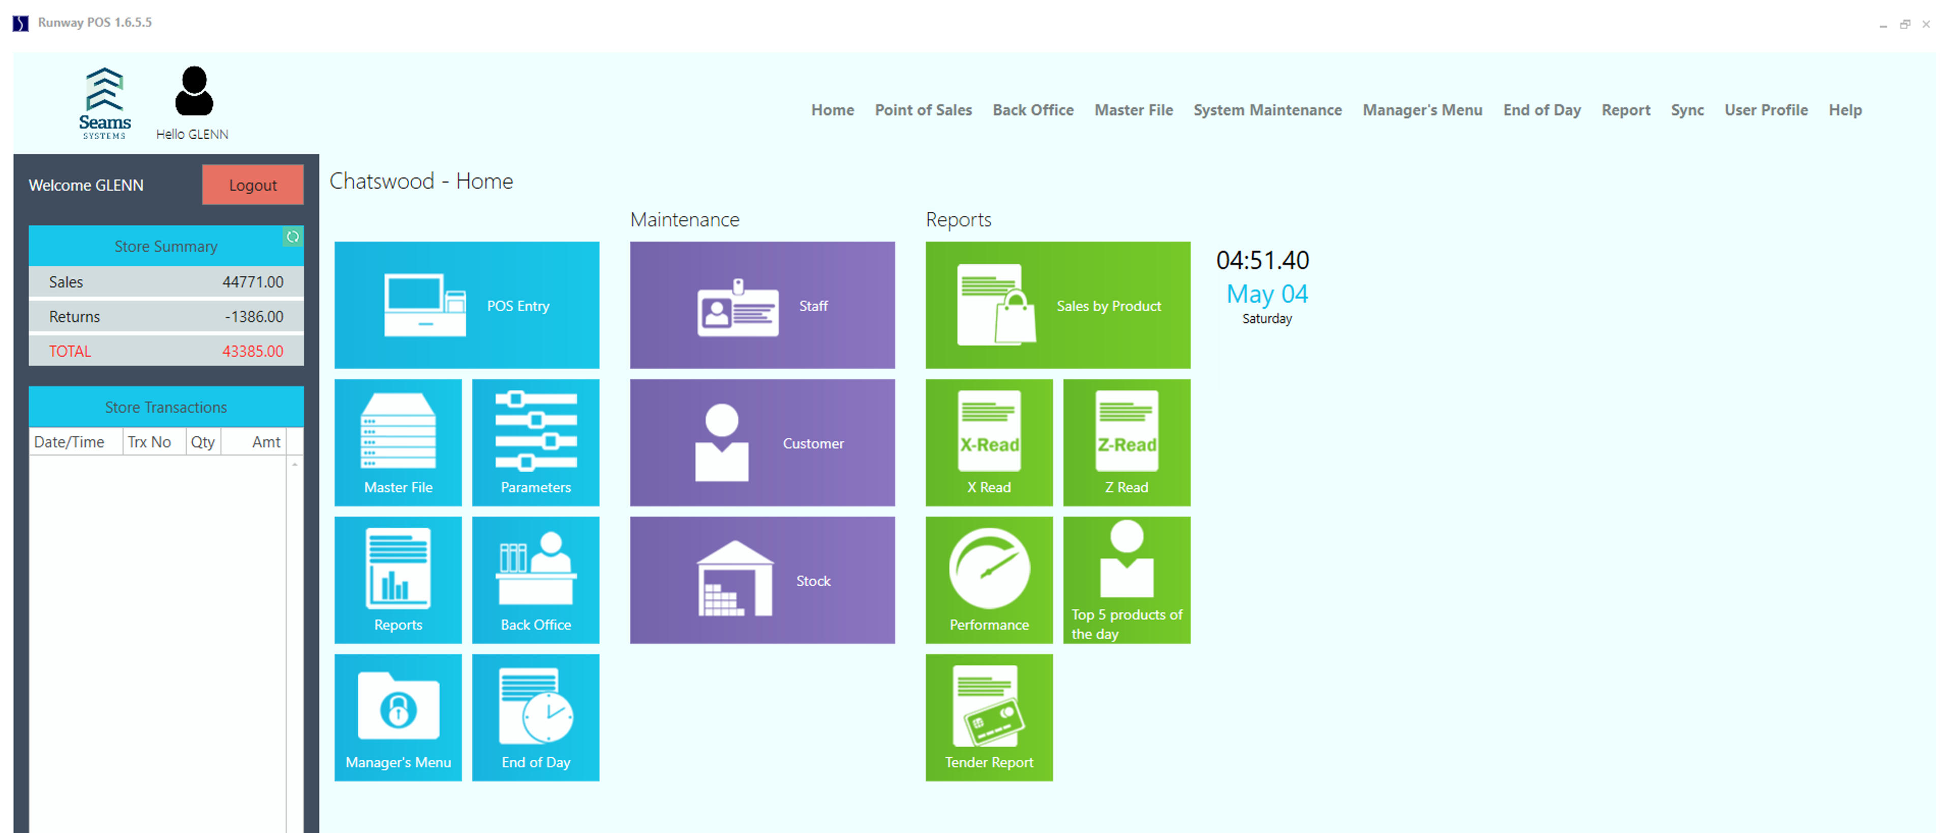Click the Sales by Product tile

coord(1057,305)
